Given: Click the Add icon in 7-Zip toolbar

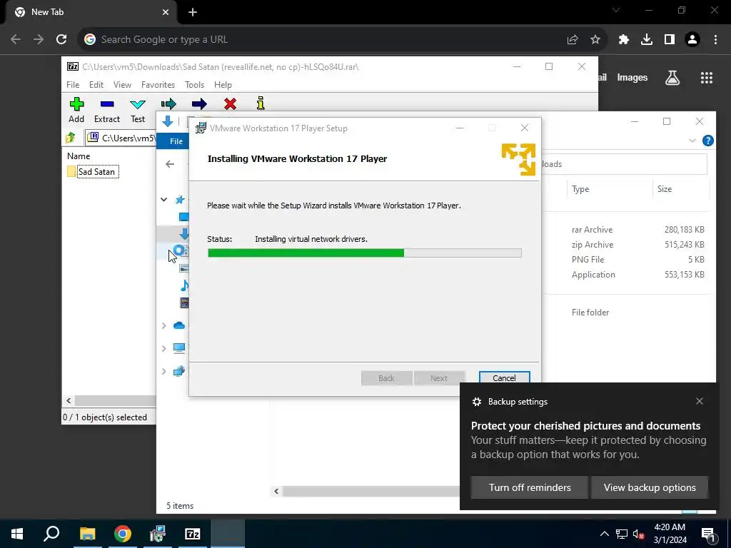Looking at the screenshot, I should click(76, 104).
